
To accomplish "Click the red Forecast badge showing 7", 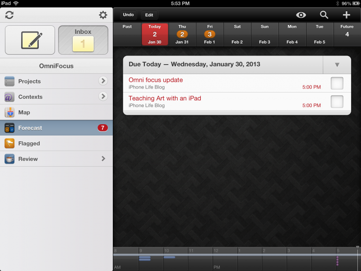I will [x=103, y=128].
